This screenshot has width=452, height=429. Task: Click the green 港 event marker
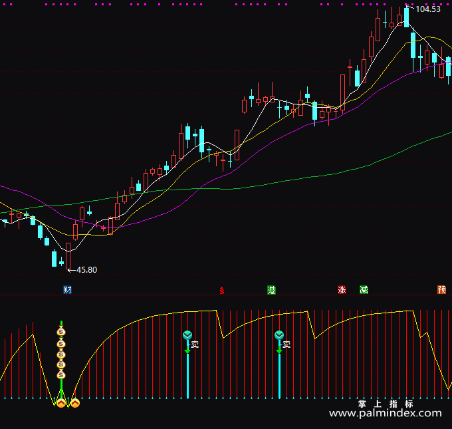point(271,289)
